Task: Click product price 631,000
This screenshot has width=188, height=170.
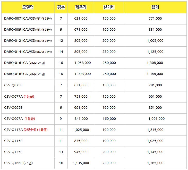Action: pyautogui.click(x=81, y=85)
